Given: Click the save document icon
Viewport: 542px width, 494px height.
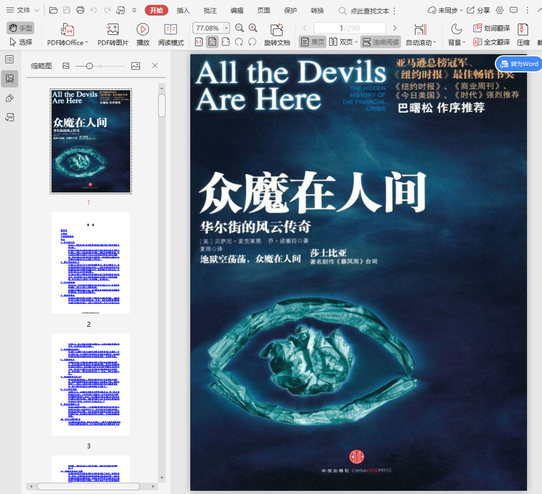Looking at the screenshot, I should point(66,10).
